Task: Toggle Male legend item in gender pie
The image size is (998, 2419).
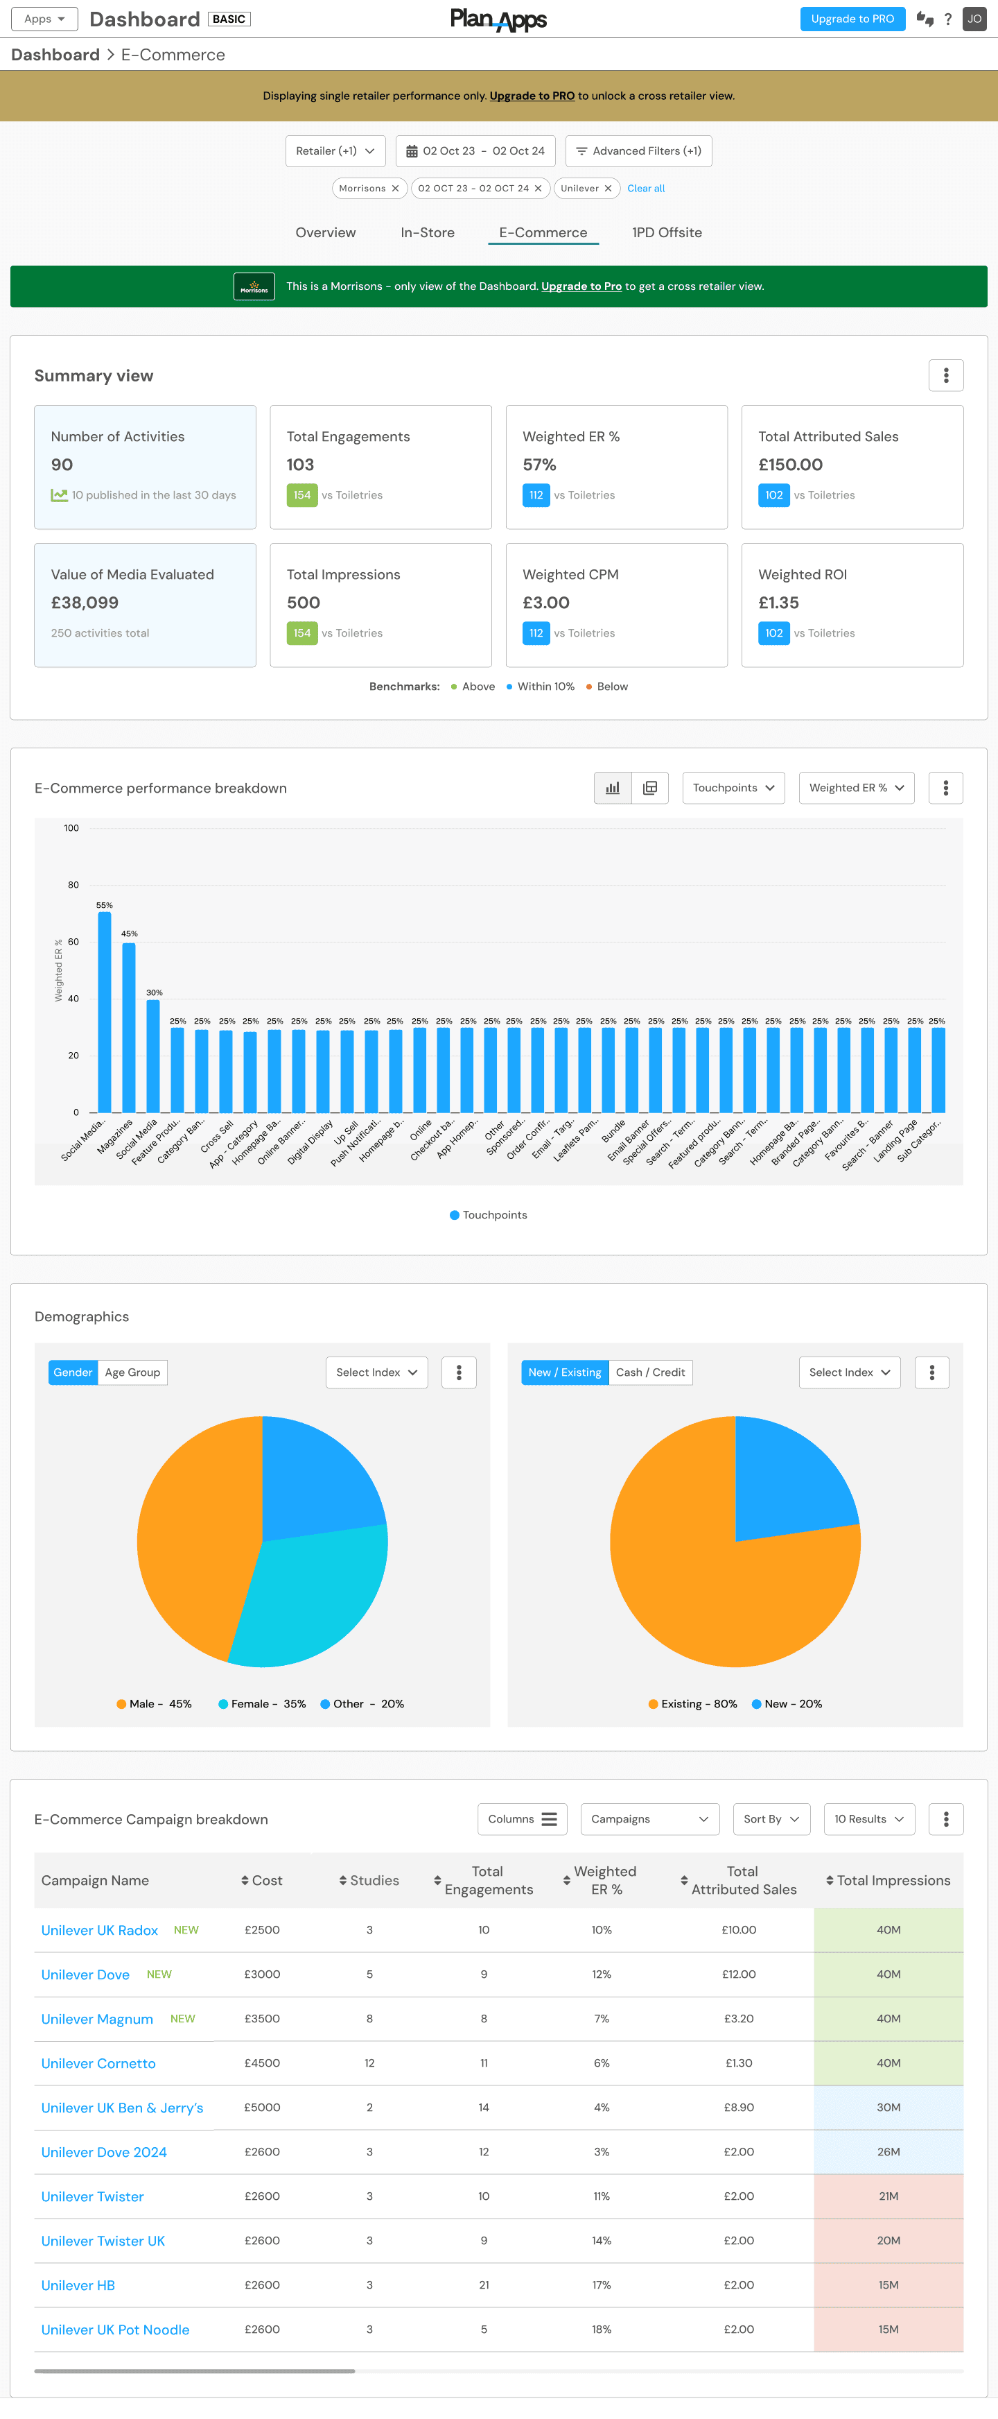Action: pos(154,1703)
